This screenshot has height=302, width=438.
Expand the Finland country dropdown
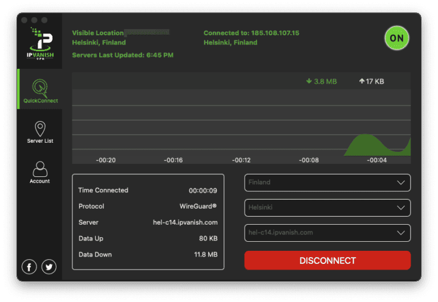point(327,183)
